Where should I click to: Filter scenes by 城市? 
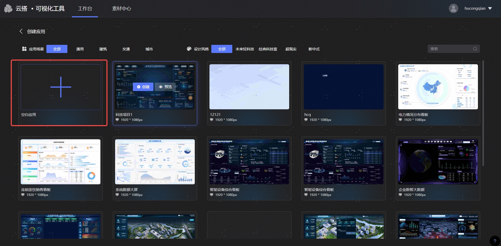click(149, 49)
